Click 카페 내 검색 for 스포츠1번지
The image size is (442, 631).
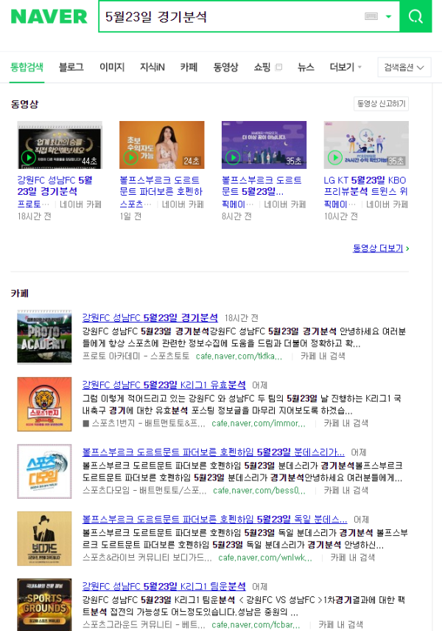coord(346,424)
